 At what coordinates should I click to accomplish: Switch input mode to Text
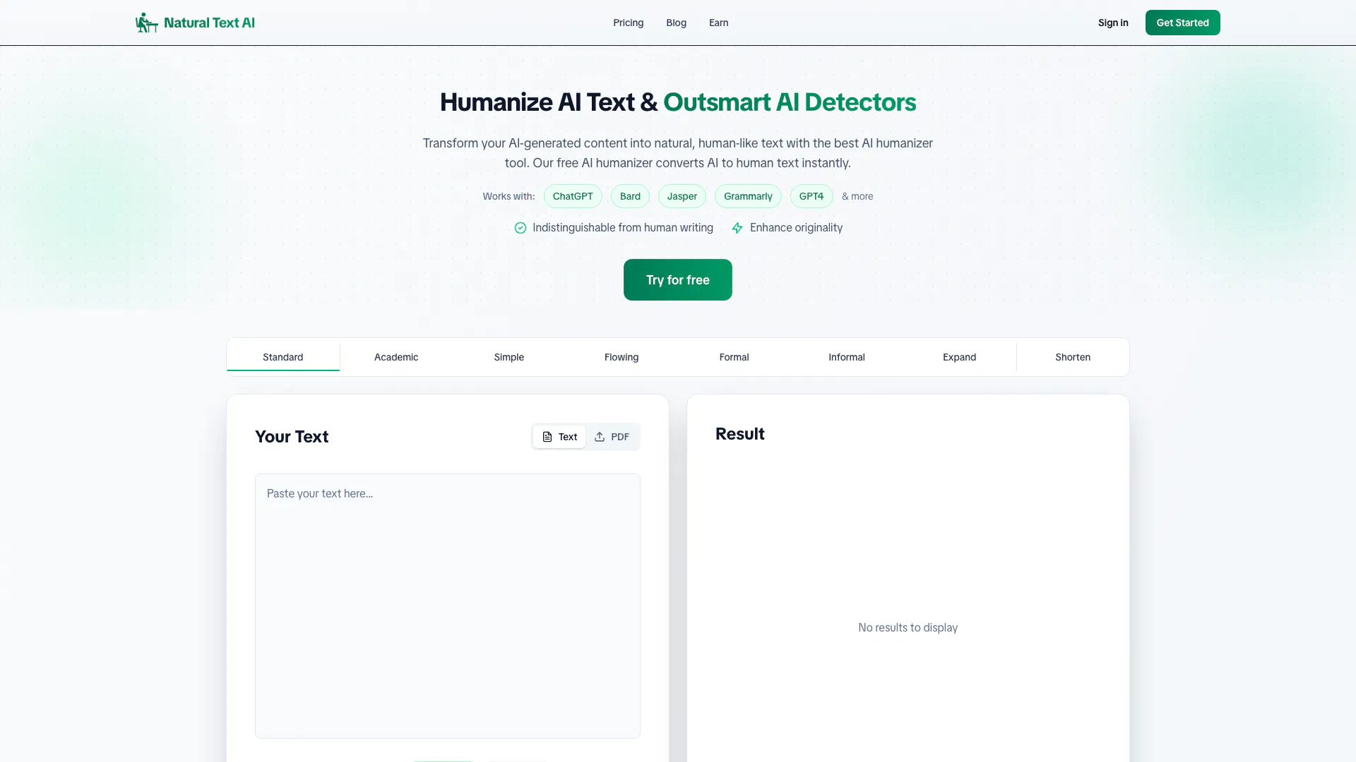point(559,437)
